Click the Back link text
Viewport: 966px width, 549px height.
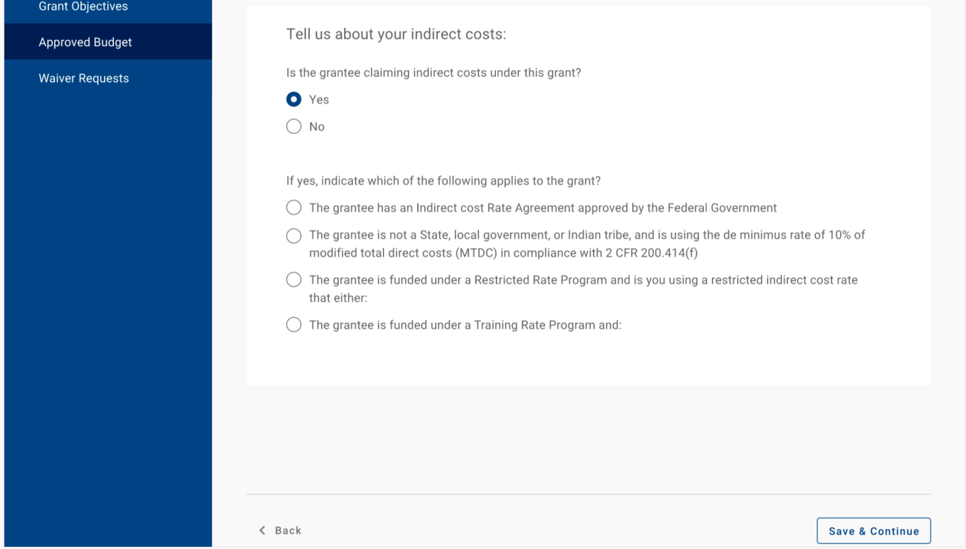[288, 530]
